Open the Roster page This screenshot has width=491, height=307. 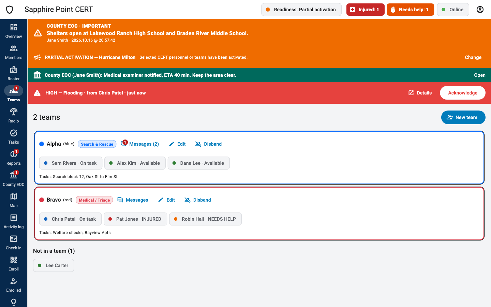coord(14,73)
